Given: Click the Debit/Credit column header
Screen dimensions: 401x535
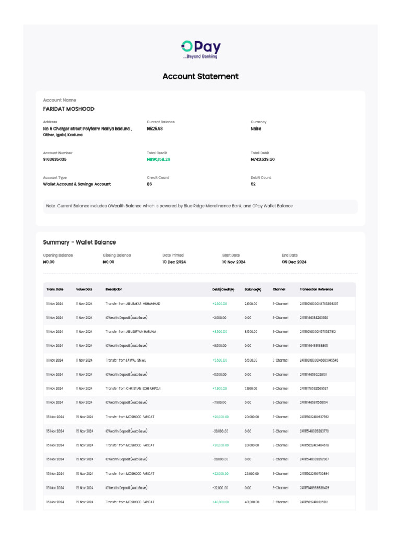Looking at the screenshot, I should pos(223,289).
